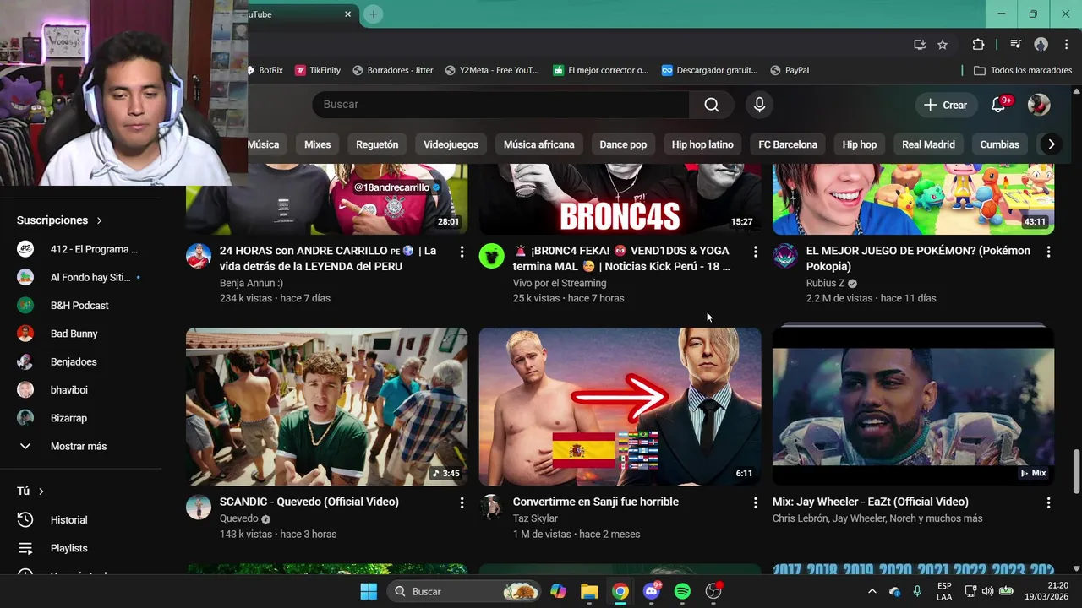Open Spotify from the taskbar
The height and width of the screenshot is (608, 1082).
(x=682, y=591)
